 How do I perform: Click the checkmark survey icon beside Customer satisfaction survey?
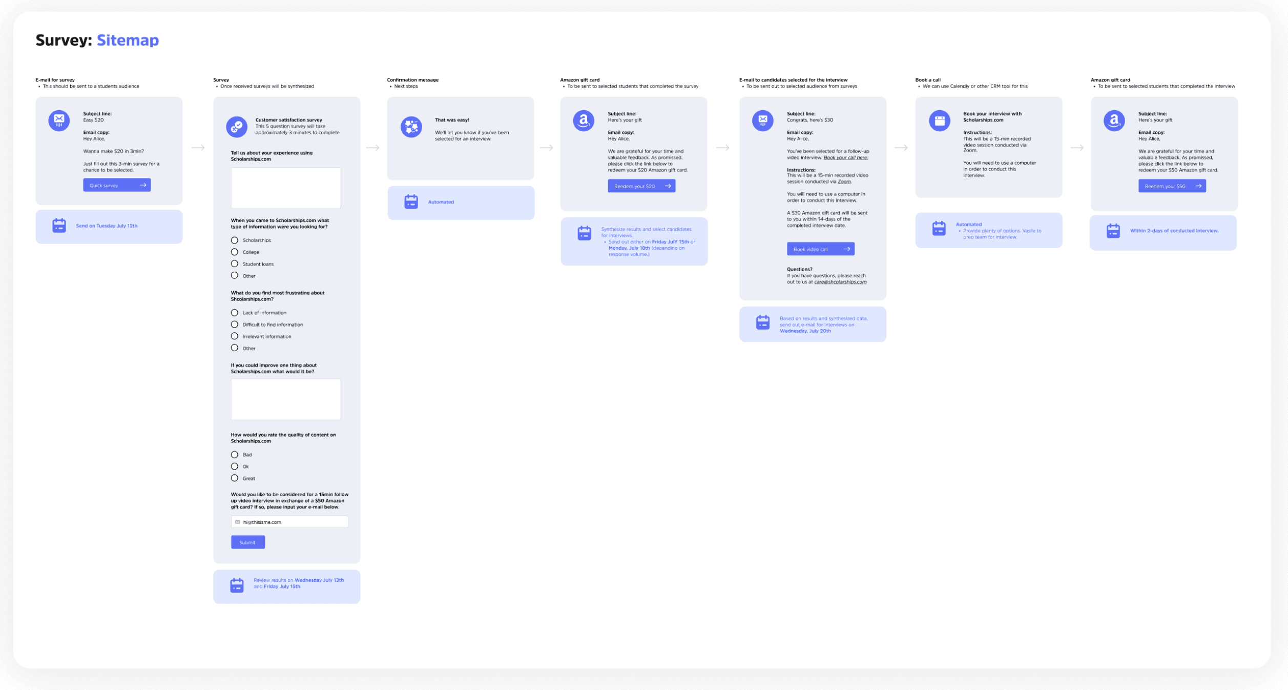pyautogui.click(x=237, y=127)
